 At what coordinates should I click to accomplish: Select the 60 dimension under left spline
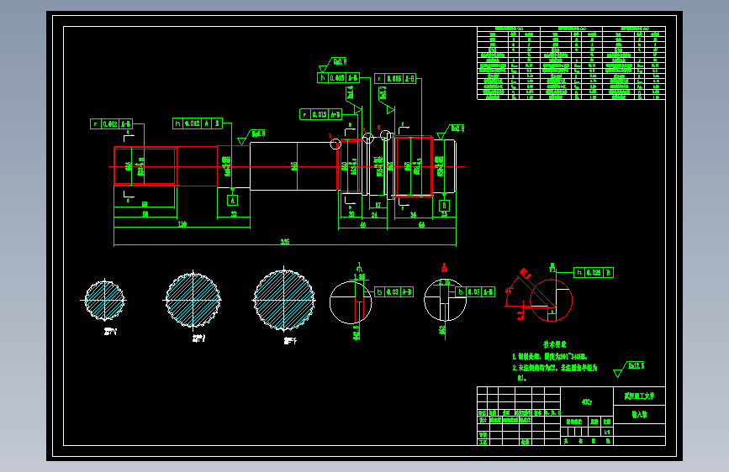pos(145,214)
